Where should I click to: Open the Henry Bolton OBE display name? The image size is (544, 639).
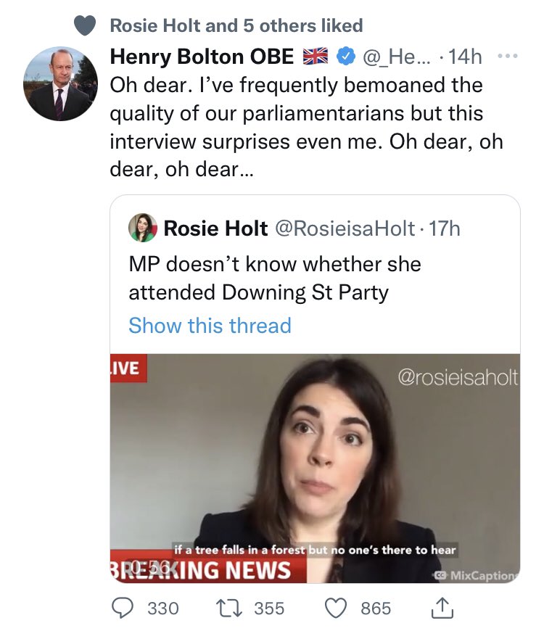(202, 56)
